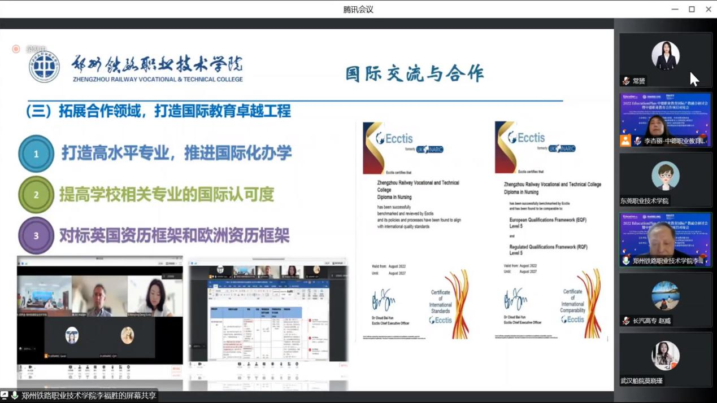Screen dimensions: 717x403
Task: Click the green number 2 circle
Action: click(36, 195)
